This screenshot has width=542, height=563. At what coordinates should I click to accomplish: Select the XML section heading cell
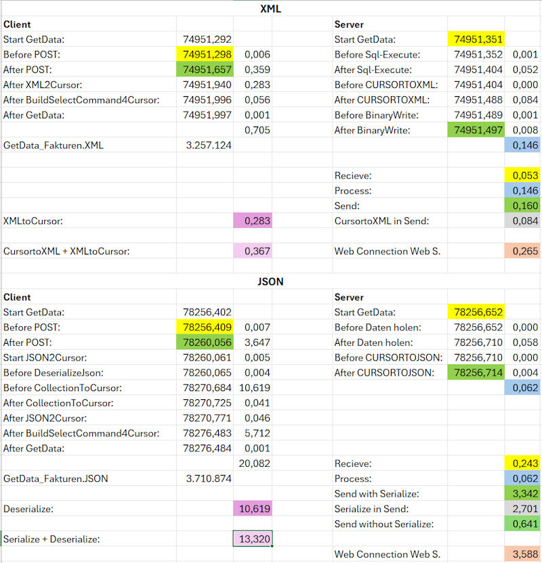tap(271, 9)
